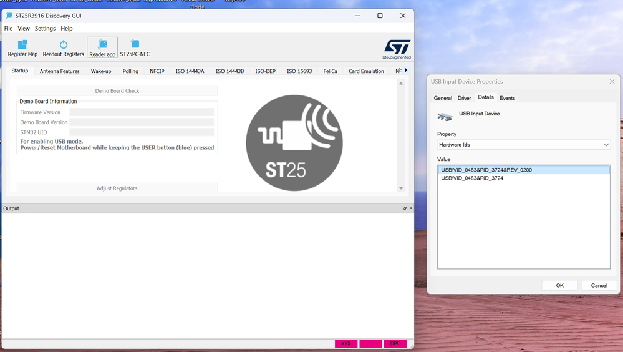The width and height of the screenshot is (623, 352).
Task: Click the pink XXX status indicator
Action: pyautogui.click(x=346, y=344)
